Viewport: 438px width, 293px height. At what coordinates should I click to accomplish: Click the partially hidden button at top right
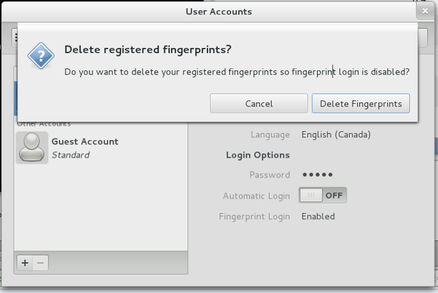(x=423, y=38)
